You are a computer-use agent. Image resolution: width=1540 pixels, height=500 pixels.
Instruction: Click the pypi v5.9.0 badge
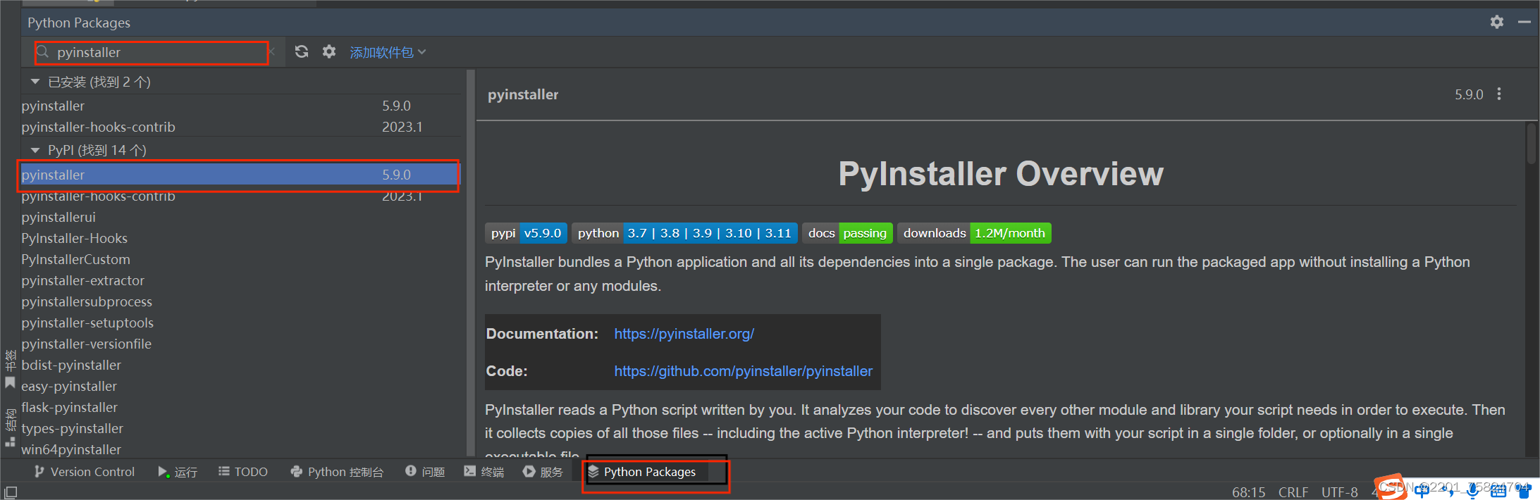pyautogui.click(x=526, y=233)
